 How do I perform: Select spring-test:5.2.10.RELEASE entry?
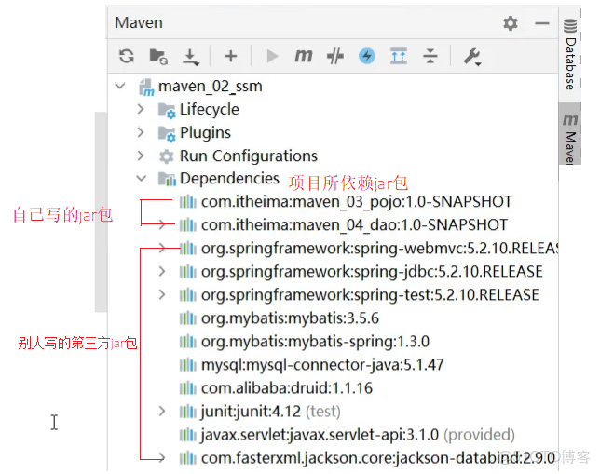(370, 295)
